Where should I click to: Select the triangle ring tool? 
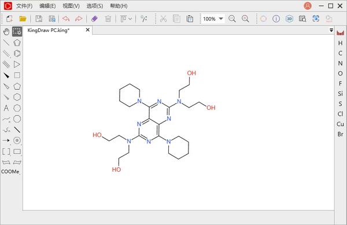[17, 64]
